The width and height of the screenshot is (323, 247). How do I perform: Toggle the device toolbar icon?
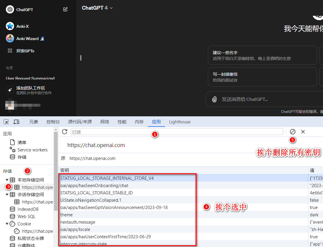click(16, 122)
